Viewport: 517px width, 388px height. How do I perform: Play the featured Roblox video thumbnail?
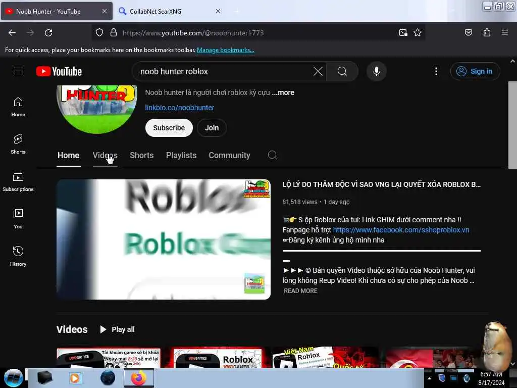[x=164, y=239]
